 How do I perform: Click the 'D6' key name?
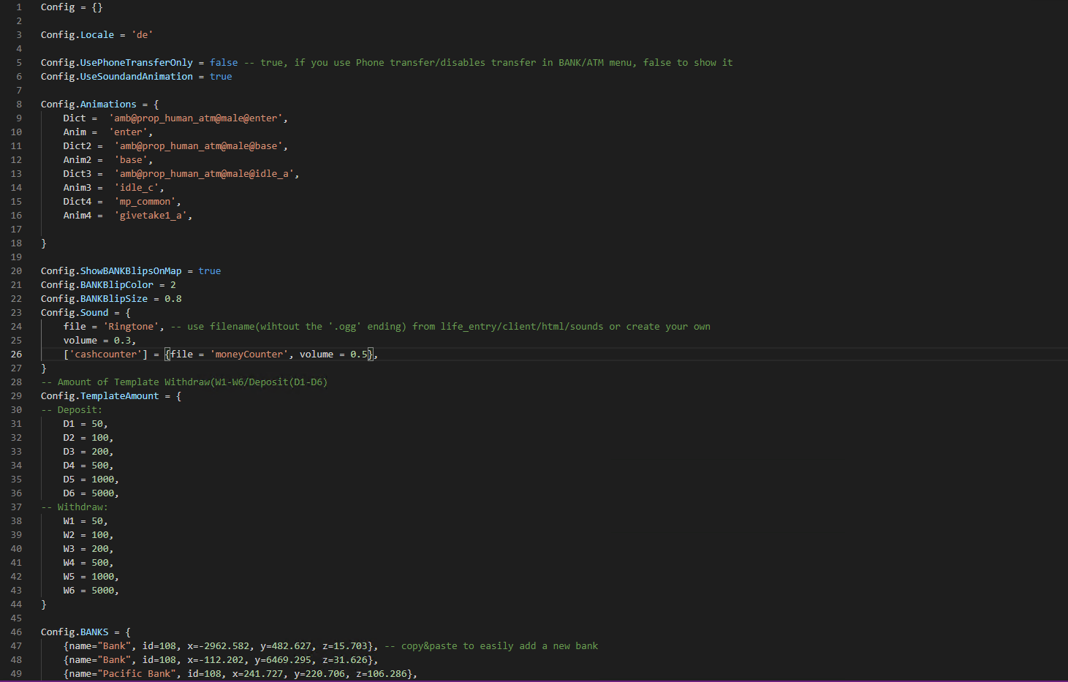[69, 493]
